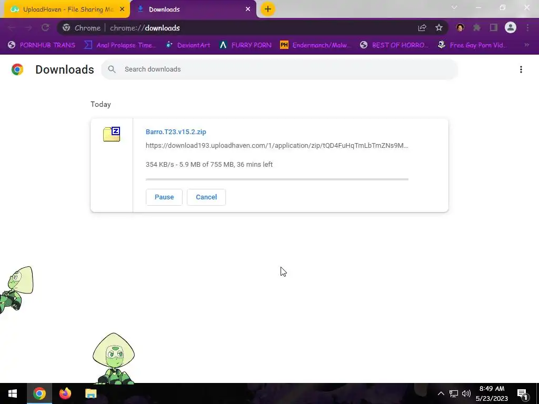The image size is (539, 404).
Task: Launch Firefox from the taskbar
Action: click(65, 393)
